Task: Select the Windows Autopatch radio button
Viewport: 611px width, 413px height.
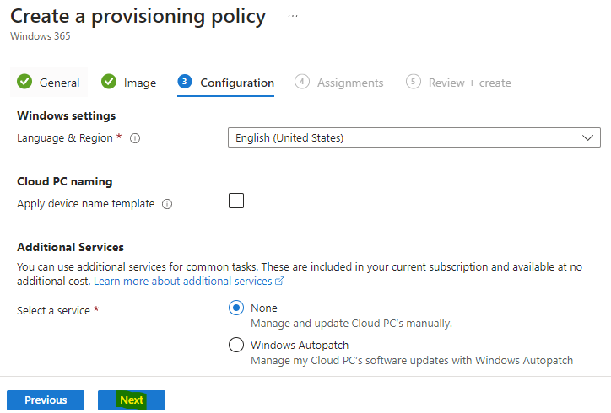Action: pos(236,345)
